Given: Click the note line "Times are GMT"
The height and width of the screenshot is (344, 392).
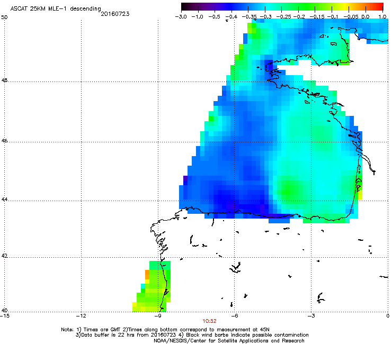Looking at the screenshot, I should (165, 330).
